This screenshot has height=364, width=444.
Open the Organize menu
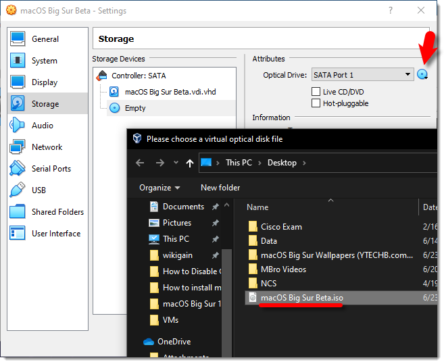point(159,188)
